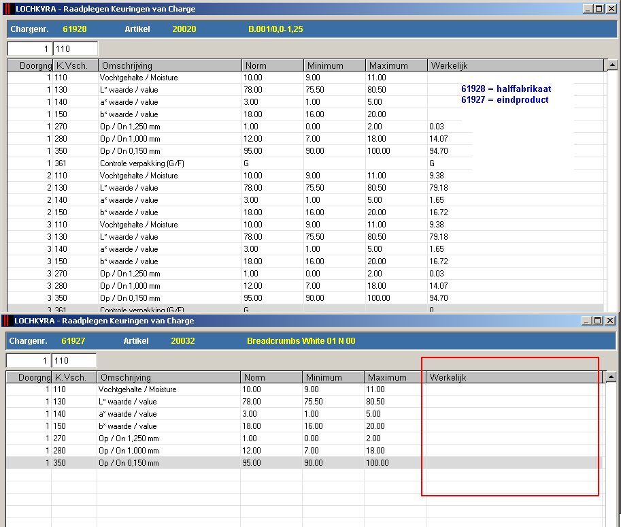The height and width of the screenshot is (527, 621).
Task: Click Werkelijk value 0.03 of doorgang 1 row 270
Action: [x=437, y=127]
